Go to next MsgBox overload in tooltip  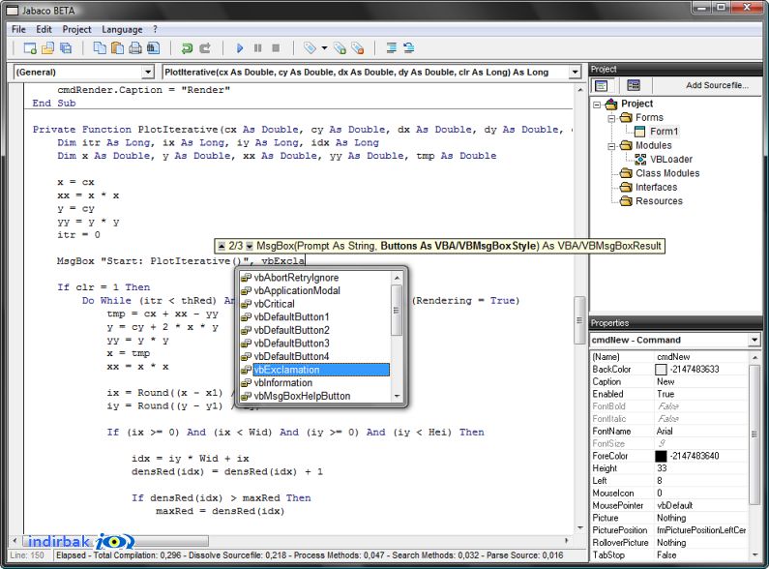pyautogui.click(x=250, y=246)
